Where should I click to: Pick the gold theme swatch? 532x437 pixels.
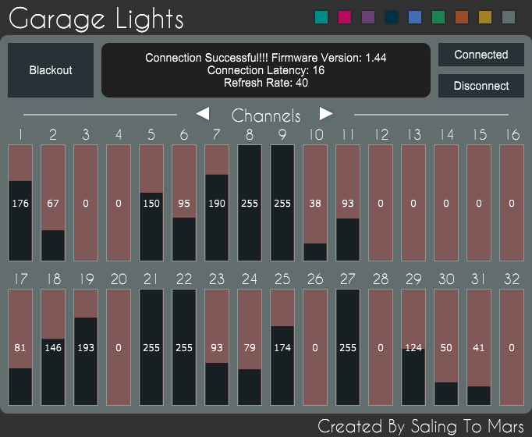pyautogui.click(x=485, y=17)
